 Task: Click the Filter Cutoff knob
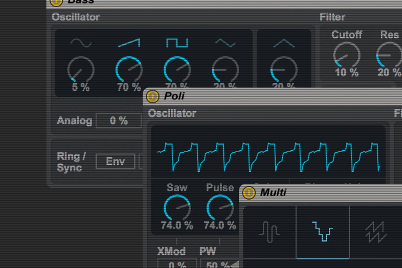pyautogui.click(x=346, y=55)
